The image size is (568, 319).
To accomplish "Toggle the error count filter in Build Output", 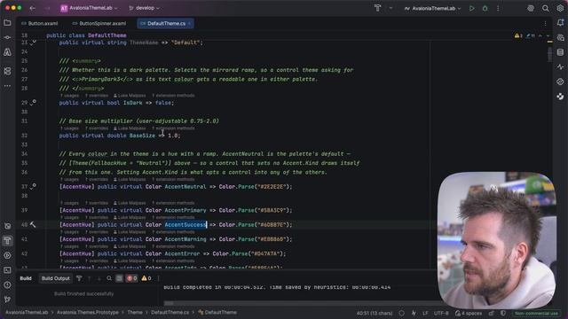I will coord(131,278).
